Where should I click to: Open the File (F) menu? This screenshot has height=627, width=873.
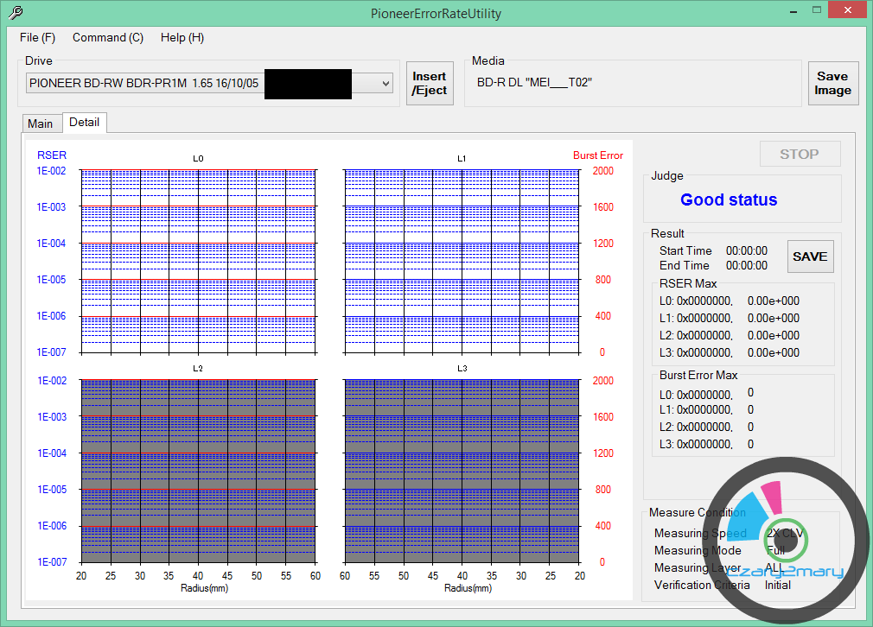(x=37, y=37)
